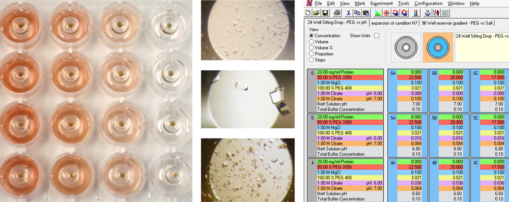This screenshot has width=509, height=202.
Task: Cut selection with the scissors icon
Action: [x=348, y=13]
